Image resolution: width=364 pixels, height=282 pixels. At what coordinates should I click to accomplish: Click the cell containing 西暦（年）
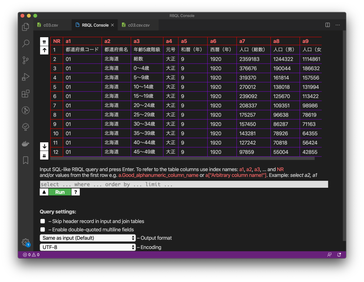pos(222,50)
